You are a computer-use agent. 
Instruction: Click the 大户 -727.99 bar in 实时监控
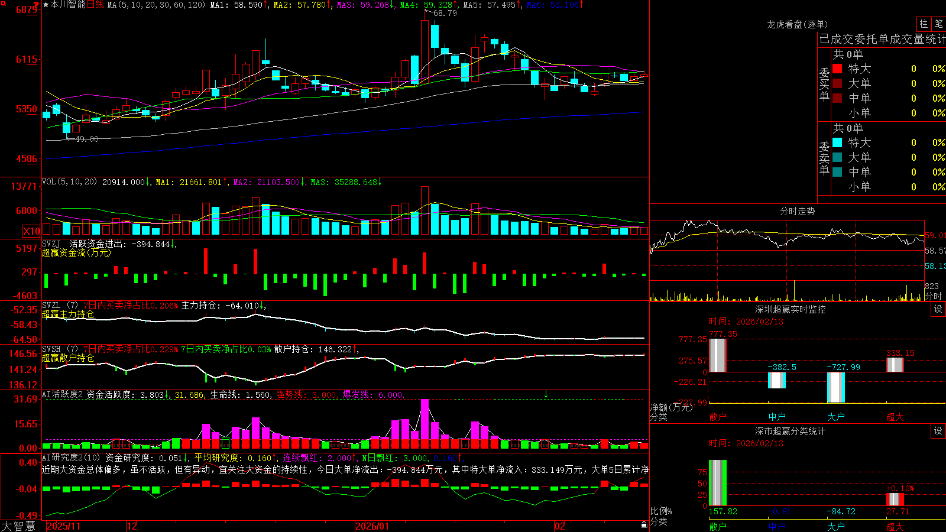(835, 387)
